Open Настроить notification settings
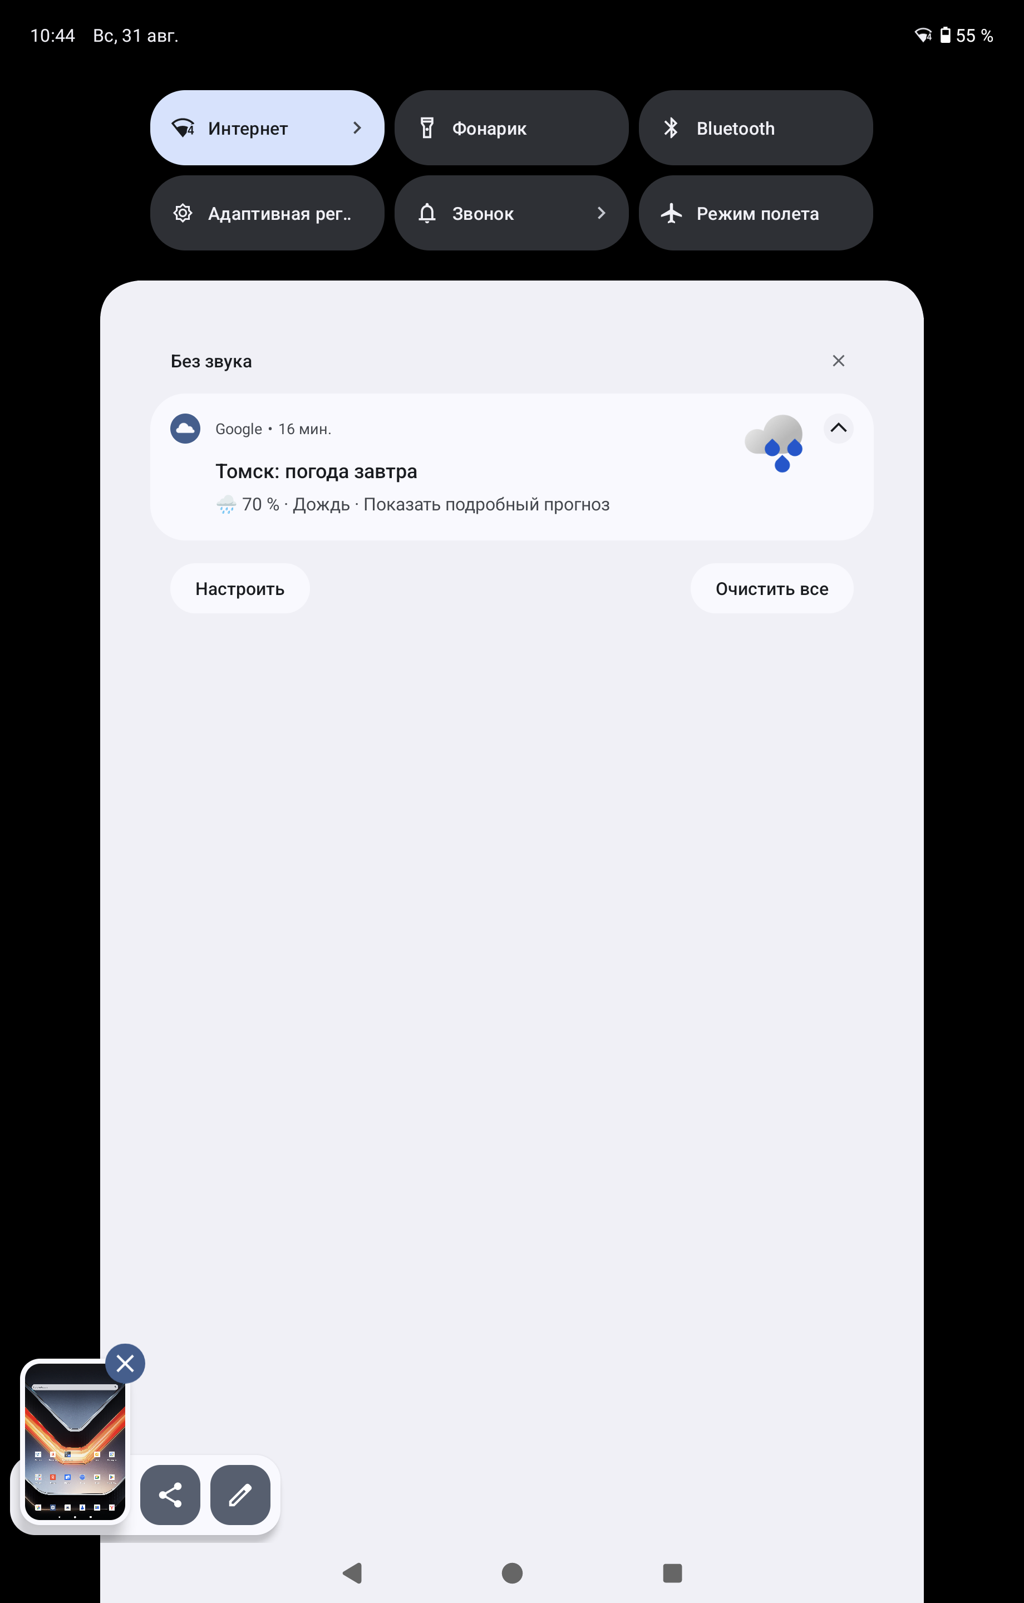1024x1603 pixels. pyautogui.click(x=240, y=588)
